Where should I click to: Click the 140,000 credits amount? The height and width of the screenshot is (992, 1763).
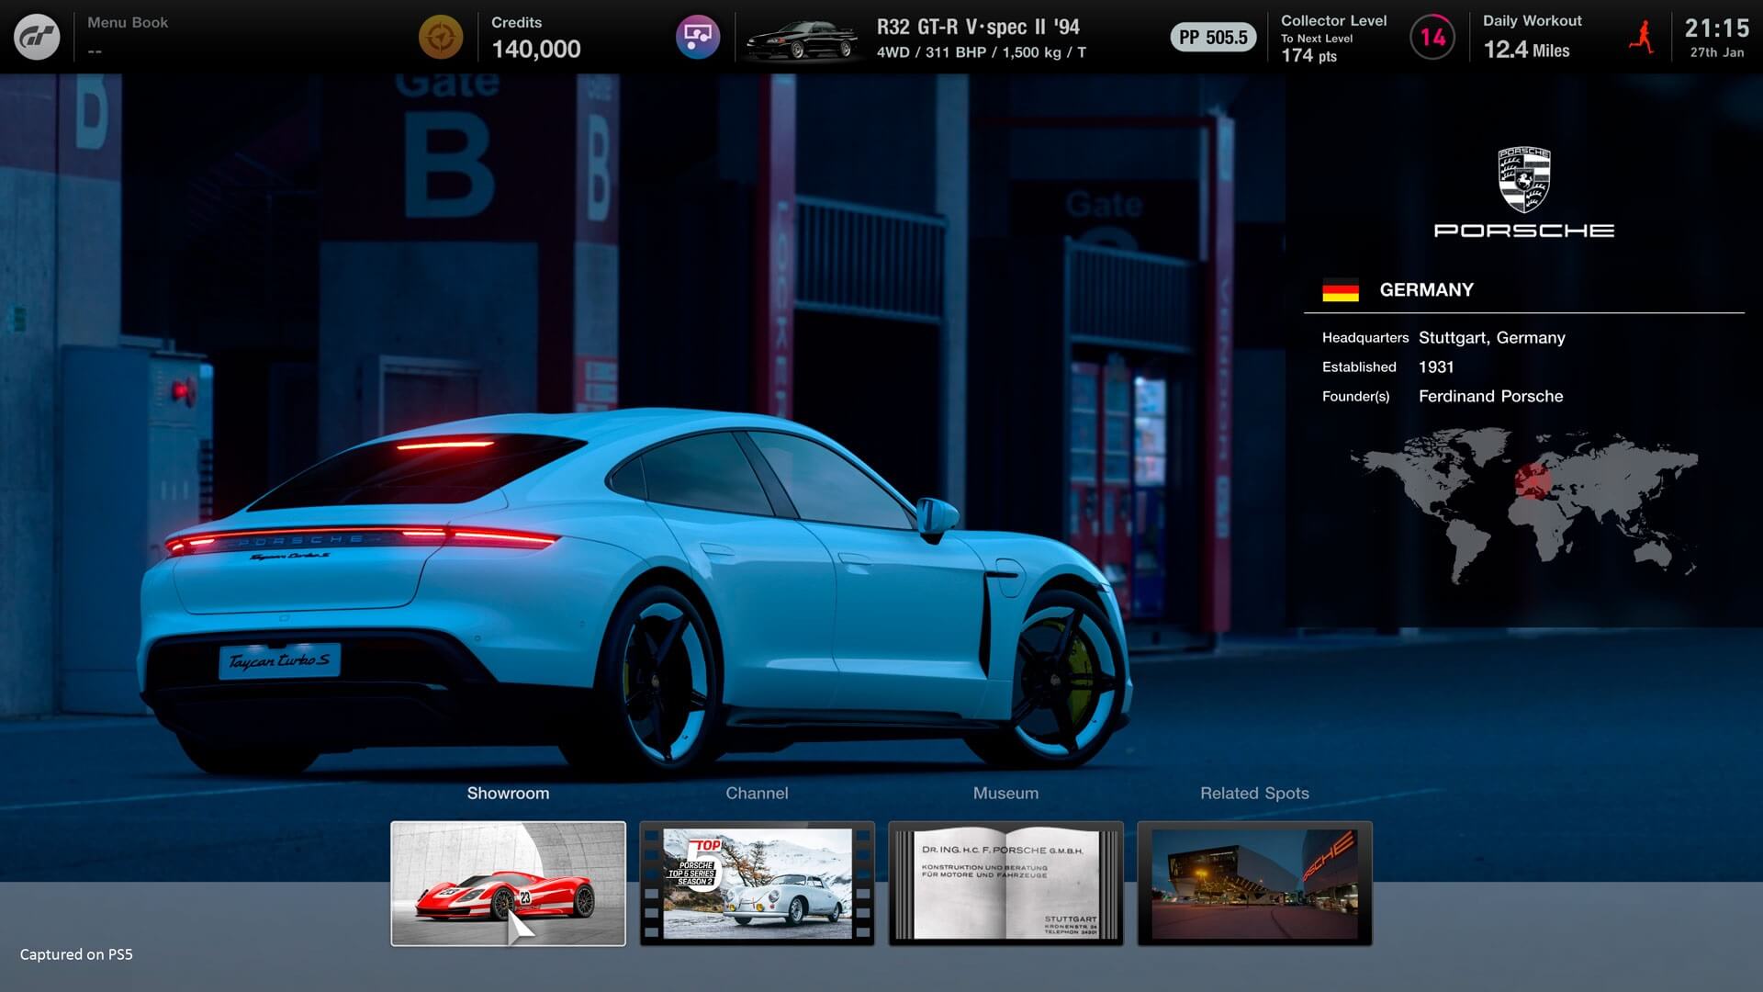(x=536, y=50)
